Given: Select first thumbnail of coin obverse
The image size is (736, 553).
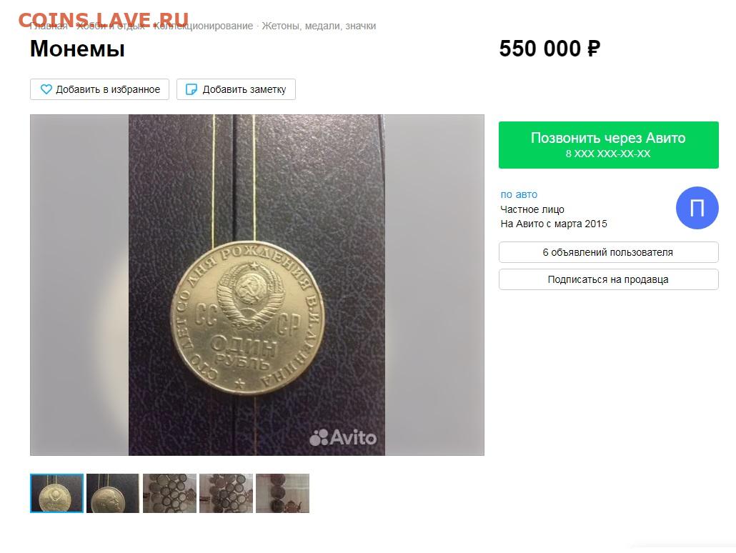Looking at the screenshot, I should (x=56, y=493).
